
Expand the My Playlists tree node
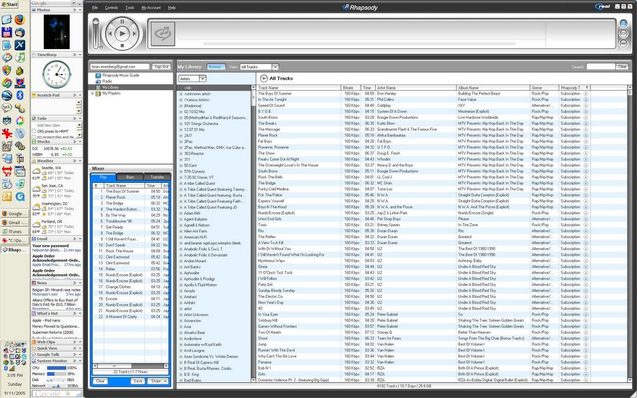click(92, 93)
